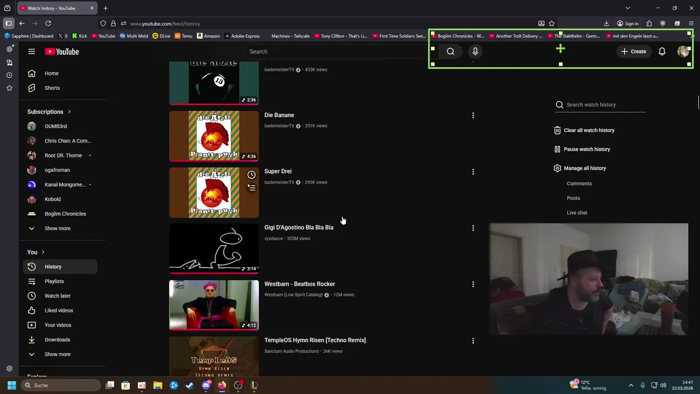Open the You section header

[36, 252]
